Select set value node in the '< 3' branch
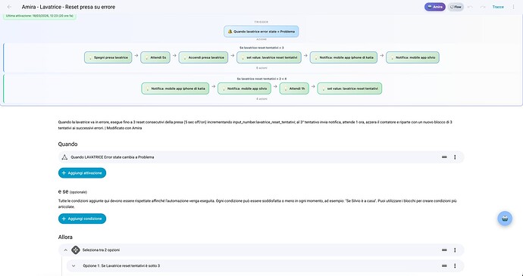This screenshot has width=523, height=276. tap(269, 57)
